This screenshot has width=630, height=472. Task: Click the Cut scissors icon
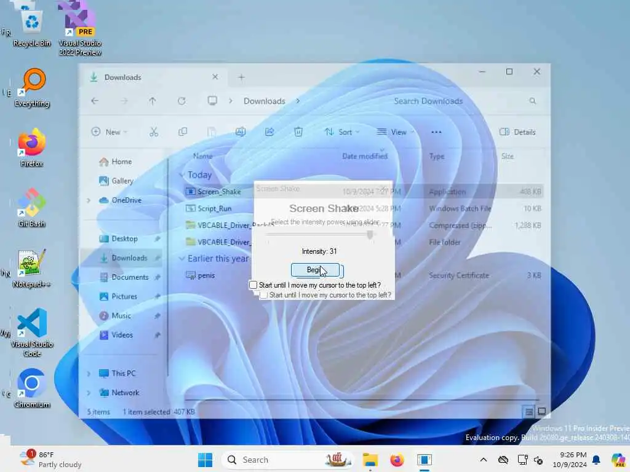(x=154, y=132)
